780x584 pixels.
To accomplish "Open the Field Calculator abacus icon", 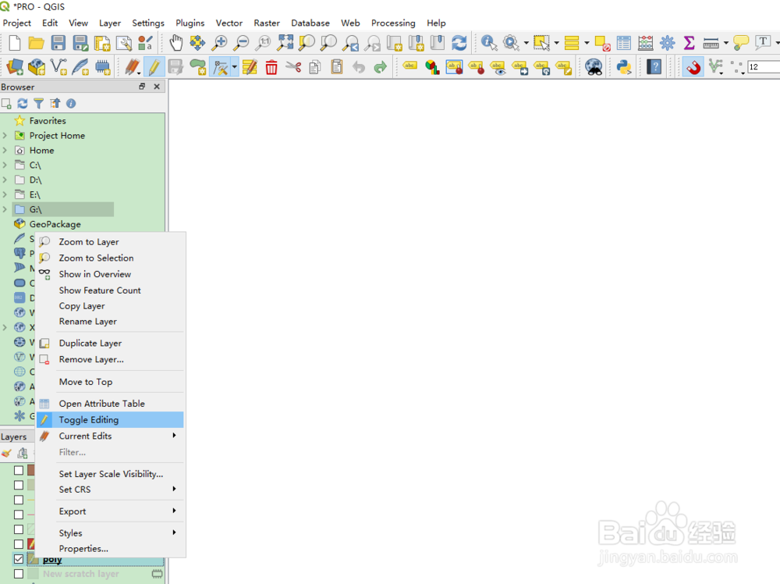I will [645, 43].
